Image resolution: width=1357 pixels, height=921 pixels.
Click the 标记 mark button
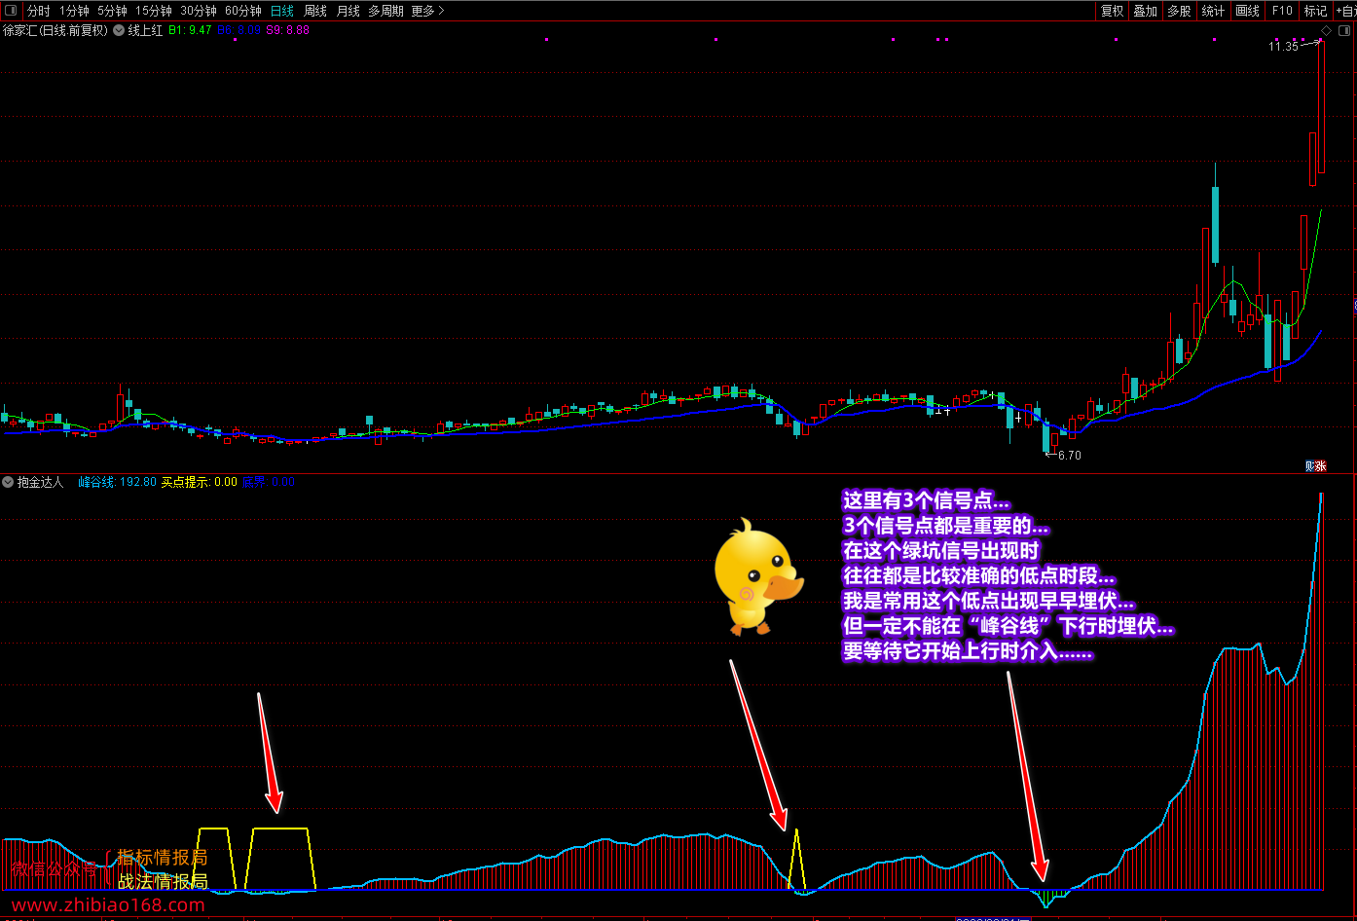coord(1315,11)
